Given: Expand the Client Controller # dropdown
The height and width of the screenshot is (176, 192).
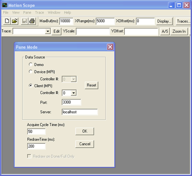Looking at the screenshot, I should 74,93.
